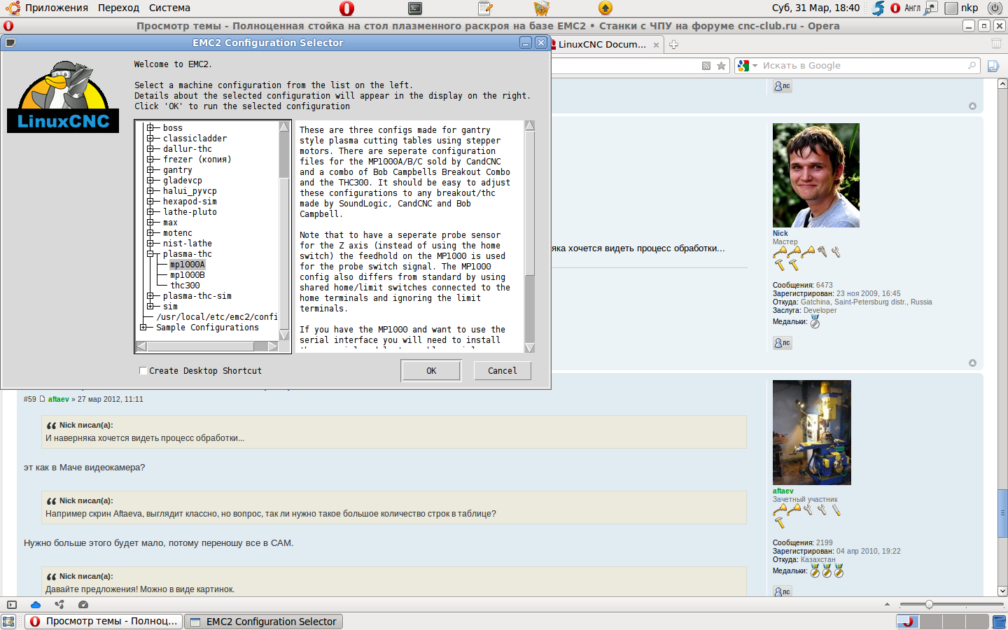Open the Приложения menu
The image size is (1008, 630).
[57, 8]
